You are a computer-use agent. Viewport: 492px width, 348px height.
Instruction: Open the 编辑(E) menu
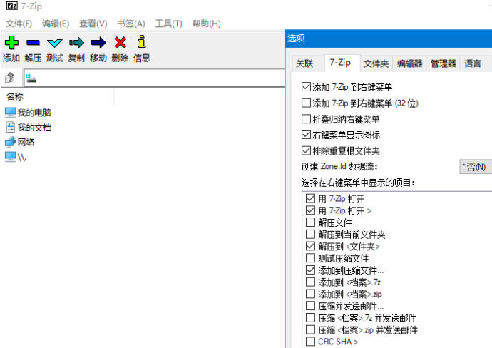56,24
